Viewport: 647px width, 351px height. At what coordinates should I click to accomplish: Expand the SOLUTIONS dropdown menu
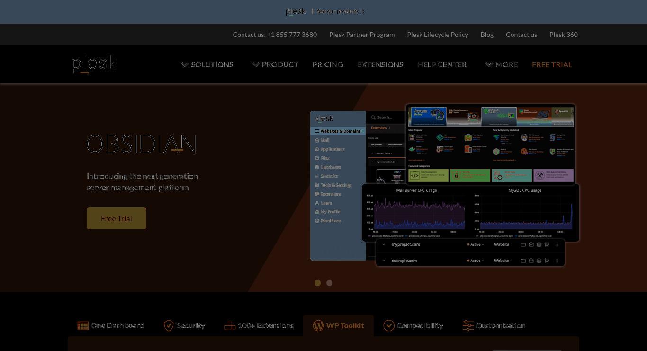pyautogui.click(x=207, y=64)
